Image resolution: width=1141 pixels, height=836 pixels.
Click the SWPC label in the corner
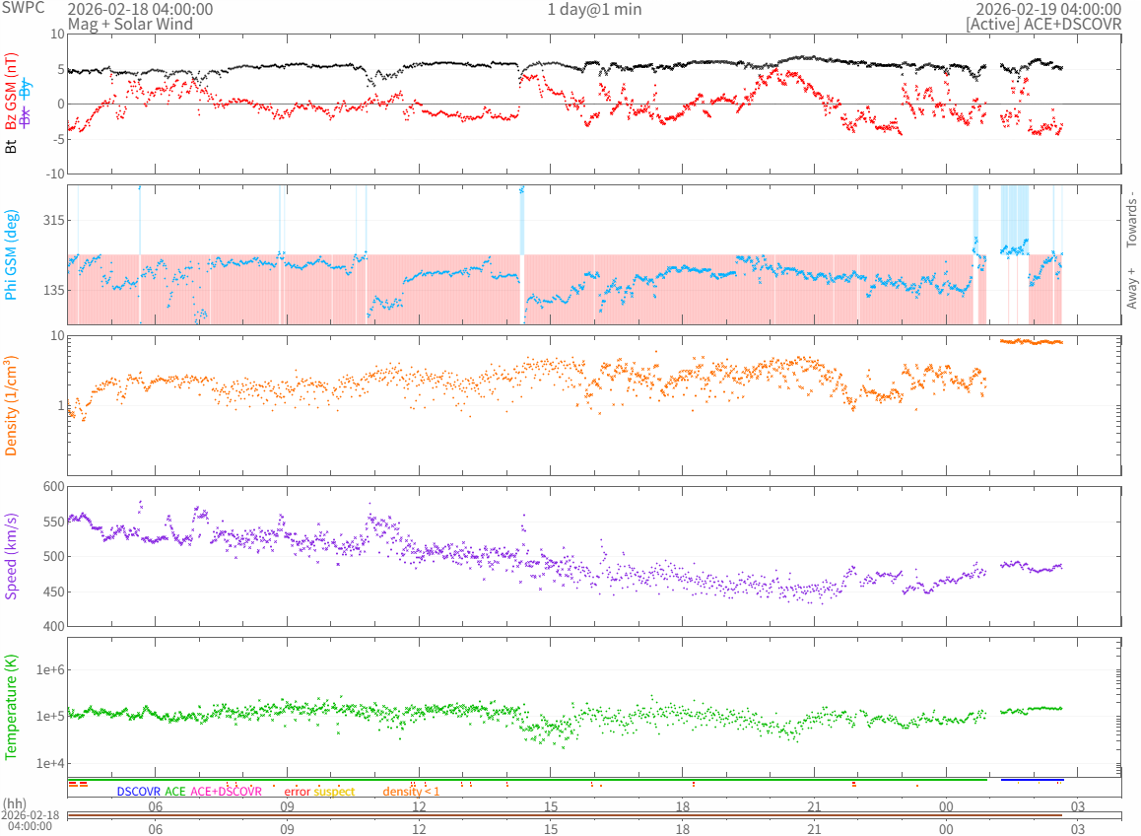click(23, 8)
